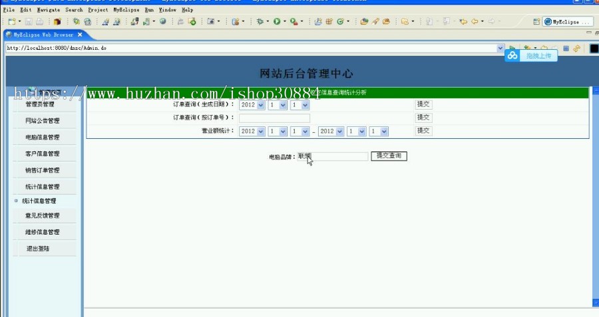
Task: Click the browser URL address field
Action: pyautogui.click(x=251, y=48)
